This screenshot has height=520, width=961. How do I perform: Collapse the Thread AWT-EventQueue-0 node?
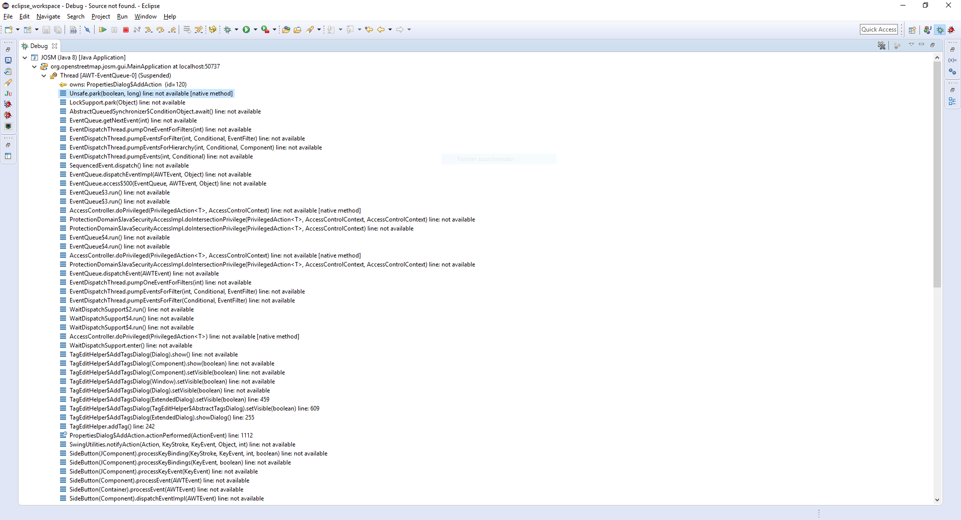(44, 75)
